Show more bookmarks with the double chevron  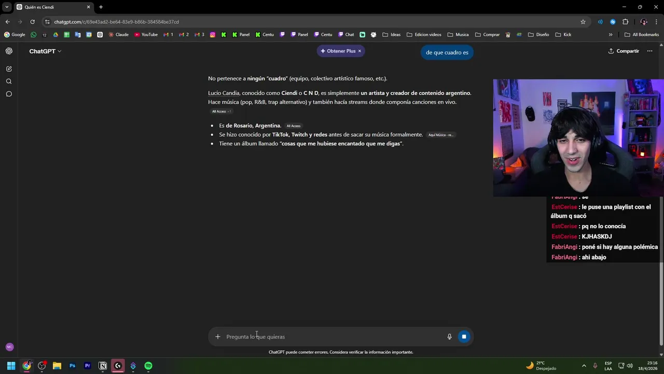pos(611,35)
